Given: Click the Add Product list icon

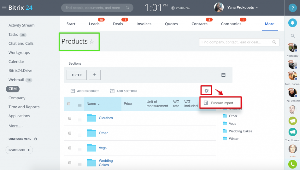Looking at the screenshot, I should 73,91.
